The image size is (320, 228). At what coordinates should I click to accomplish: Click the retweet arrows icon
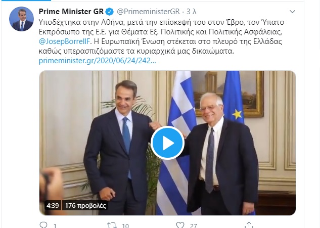112,225
